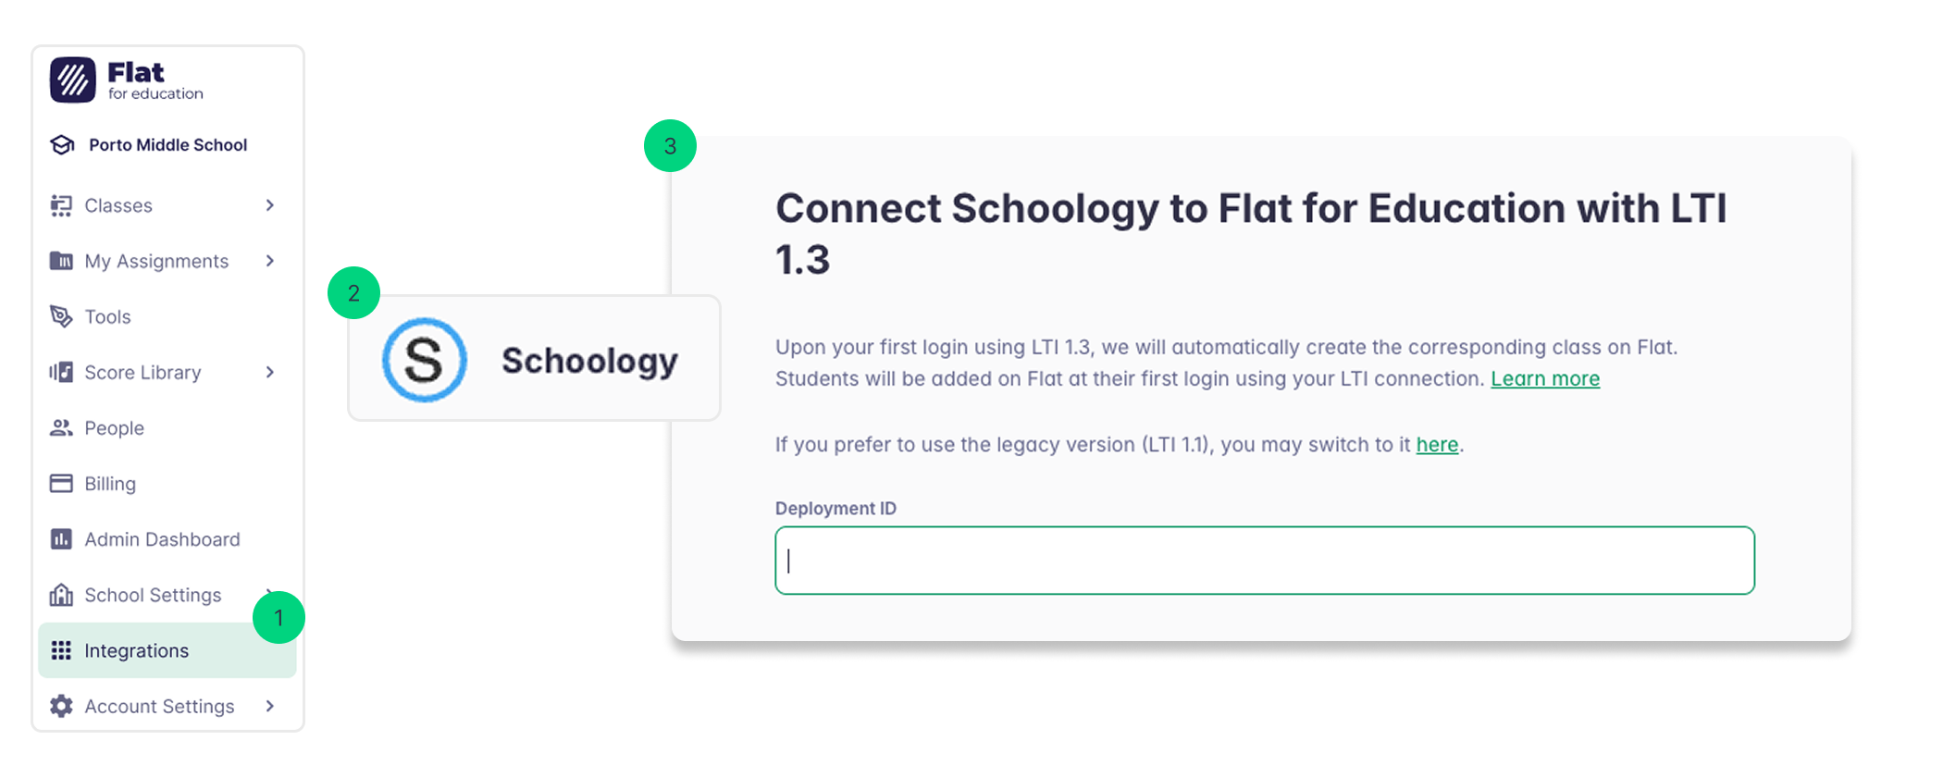Click inside the Deployment ID field

[x=1264, y=560]
